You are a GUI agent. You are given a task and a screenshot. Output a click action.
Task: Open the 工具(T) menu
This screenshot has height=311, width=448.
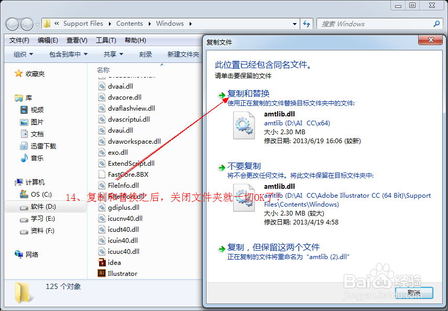tap(106, 40)
